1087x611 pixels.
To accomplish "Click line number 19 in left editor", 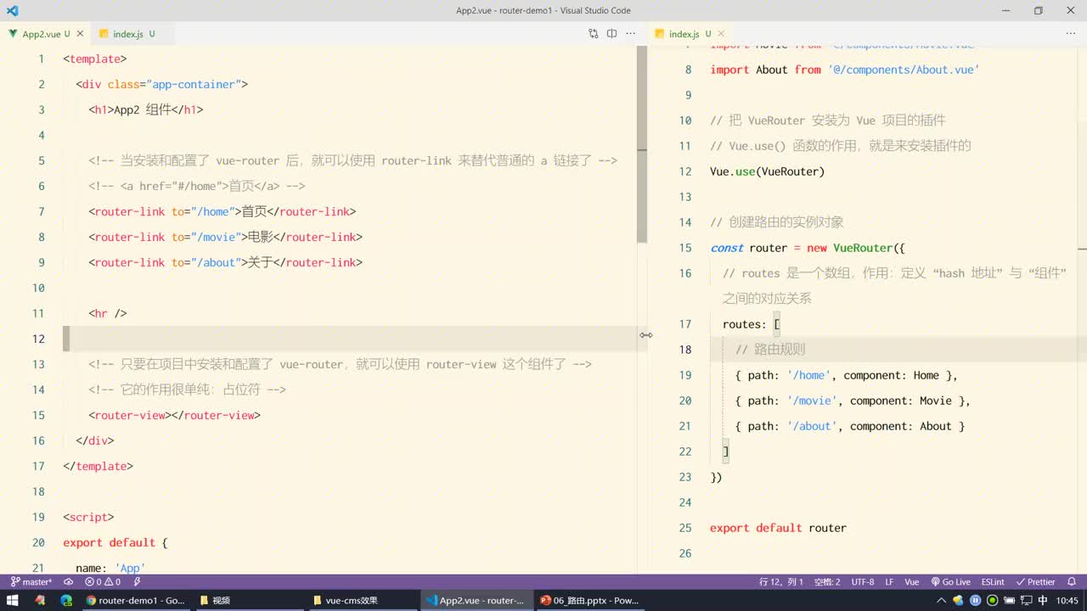I will [38, 517].
